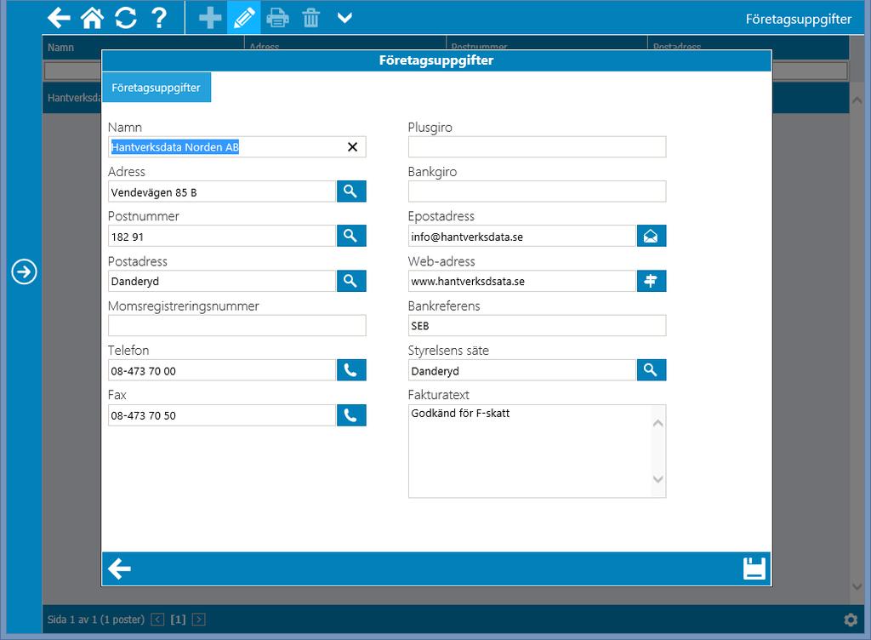Select the Företagsuppgifter tab

[157, 87]
